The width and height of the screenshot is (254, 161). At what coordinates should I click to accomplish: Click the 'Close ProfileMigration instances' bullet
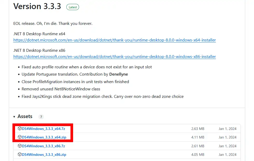click(x=75, y=82)
